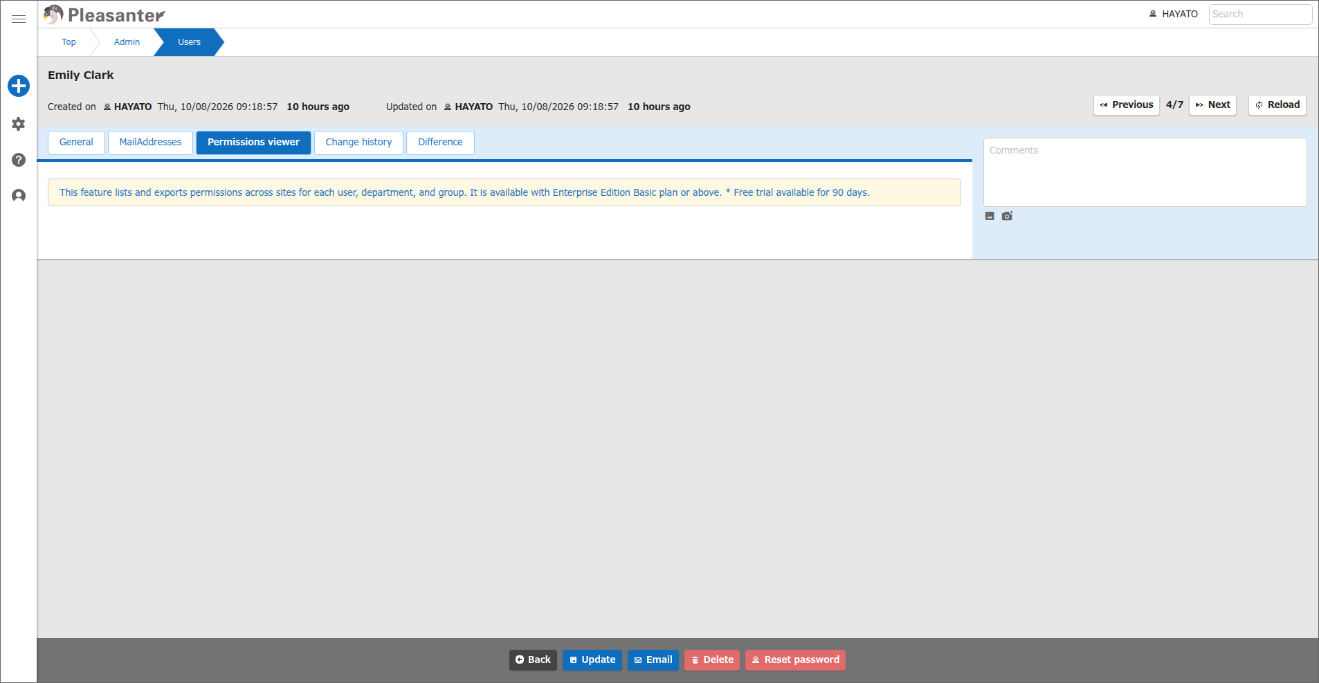Screen dimensions: 1319x683
Task: Open the gear settings icon in sidebar
Action: point(19,124)
